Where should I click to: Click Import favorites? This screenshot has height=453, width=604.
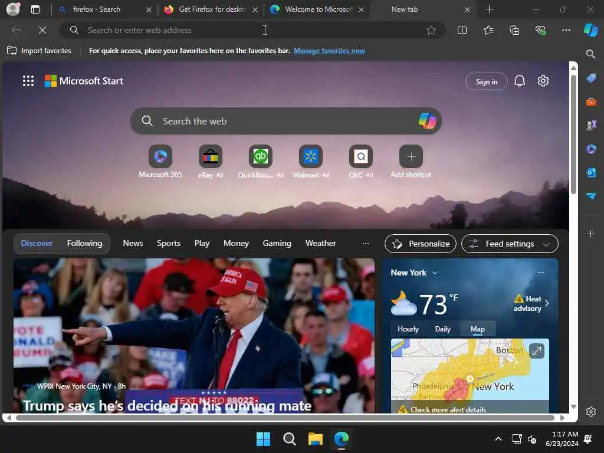[39, 51]
